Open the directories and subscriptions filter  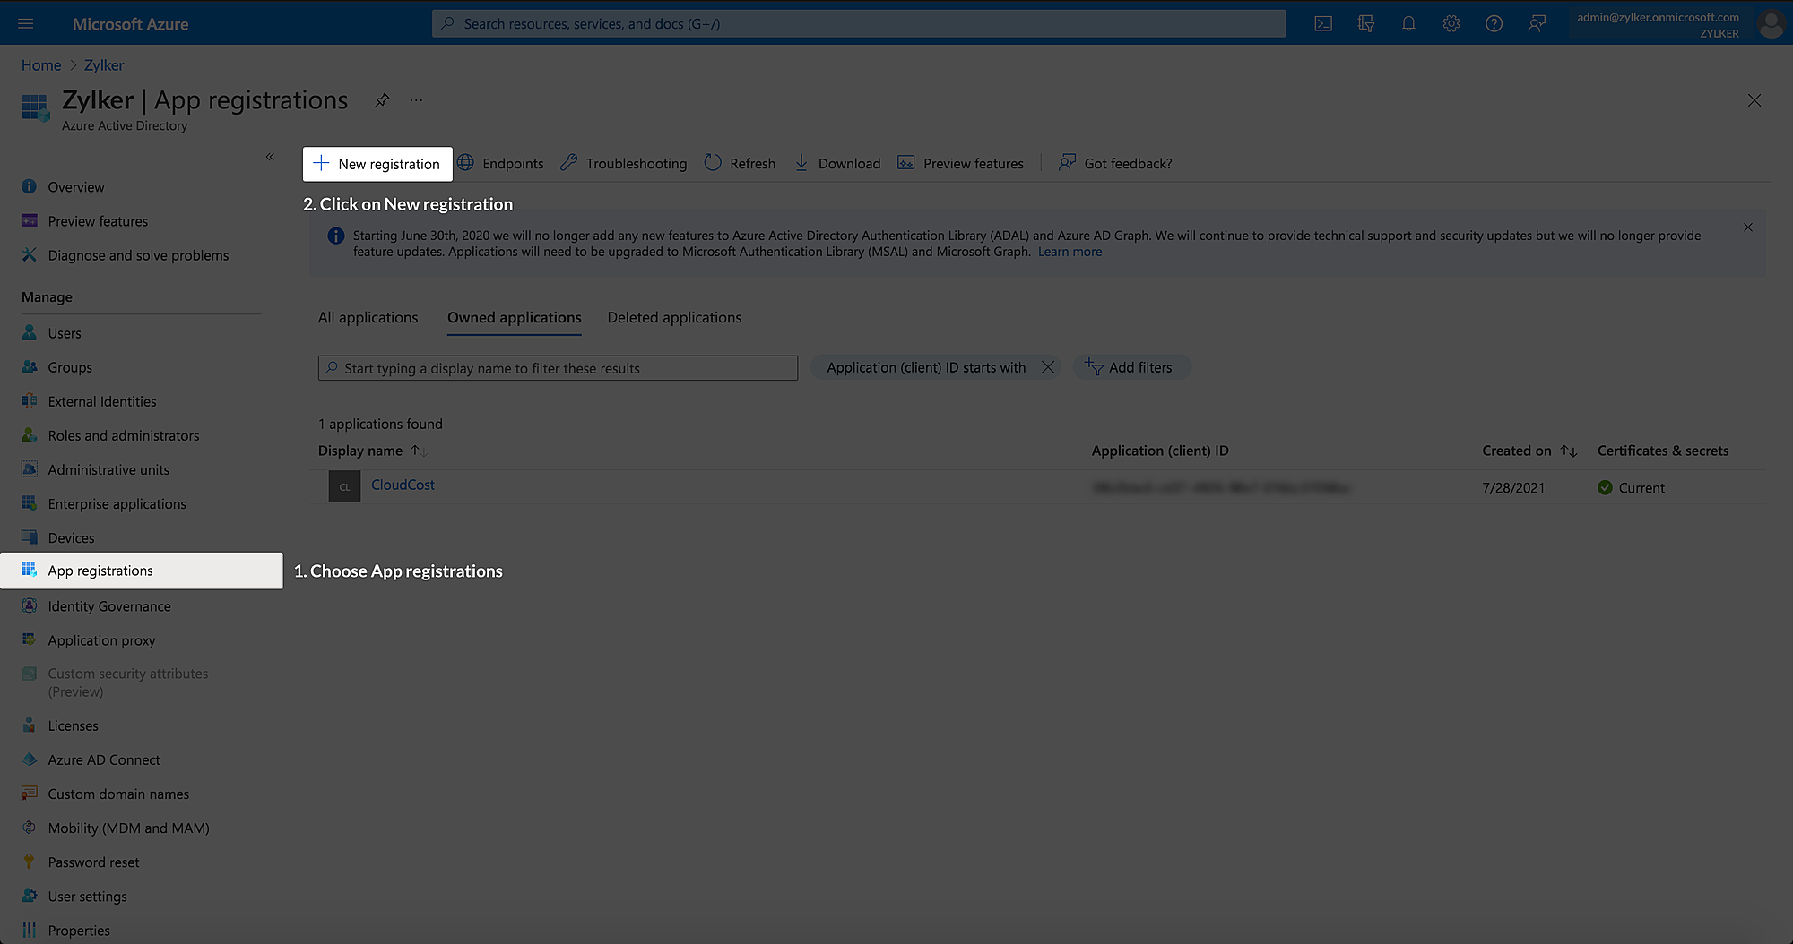[1365, 23]
